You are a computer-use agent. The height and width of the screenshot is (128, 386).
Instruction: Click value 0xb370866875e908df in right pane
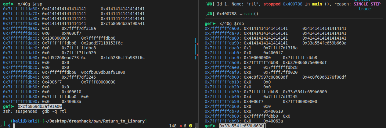tap(305, 62)
